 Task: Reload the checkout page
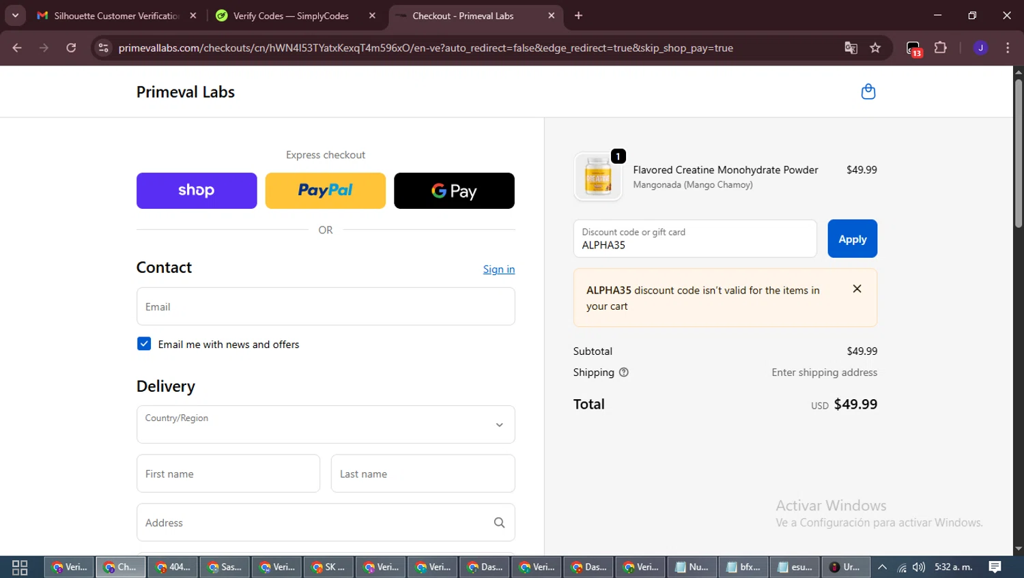coord(71,48)
